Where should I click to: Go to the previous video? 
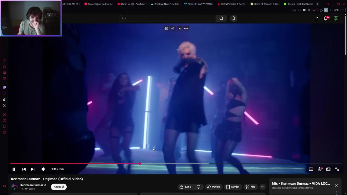[x=24, y=169]
